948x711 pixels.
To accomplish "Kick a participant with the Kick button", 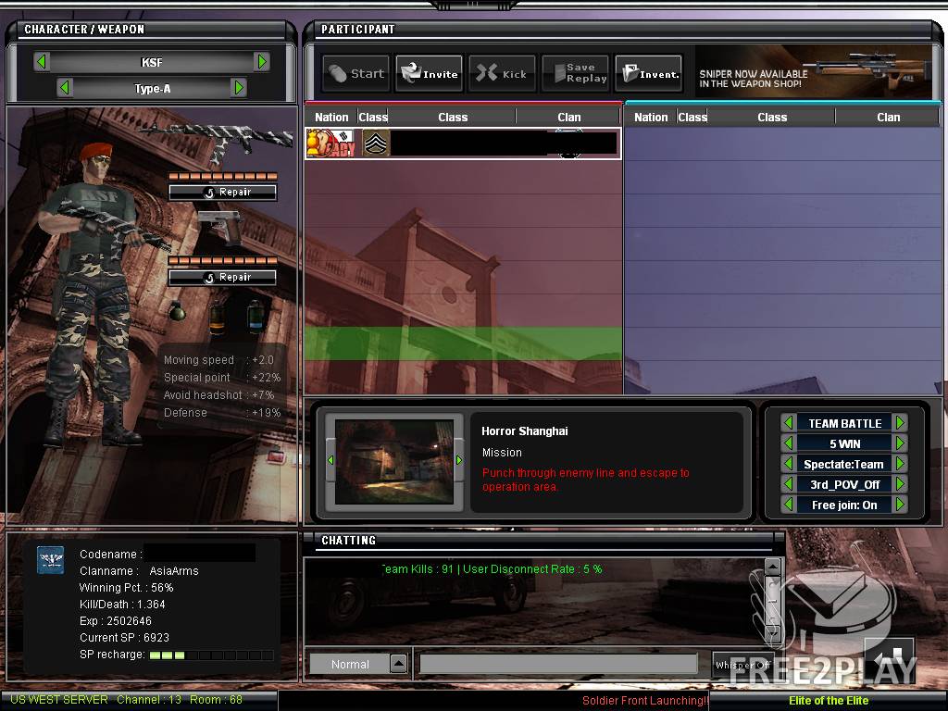I will pos(502,74).
